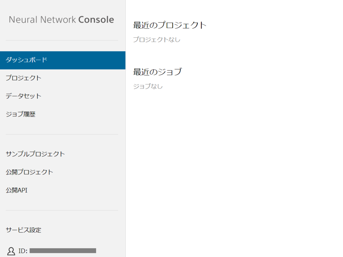Open the 公開API (Public API) page
Image resolution: width=343 pixels, height=257 pixels.
tap(17, 190)
